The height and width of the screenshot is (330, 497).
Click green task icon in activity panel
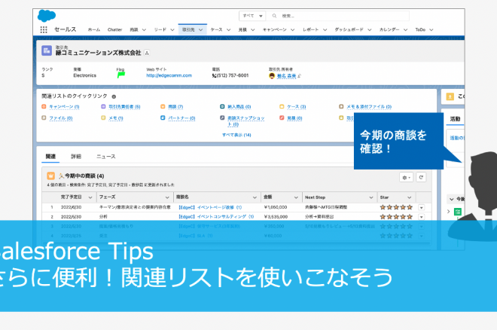click(458, 212)
